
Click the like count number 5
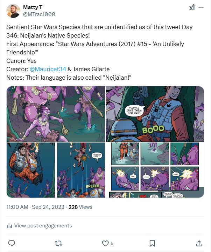coord(112,243)
